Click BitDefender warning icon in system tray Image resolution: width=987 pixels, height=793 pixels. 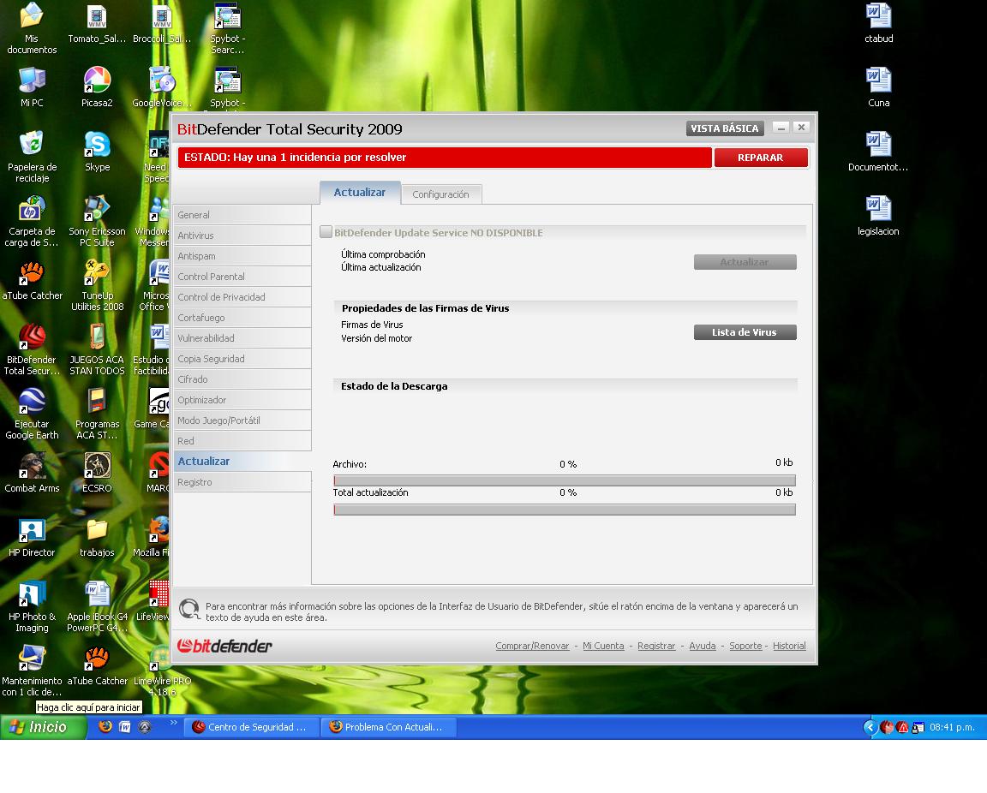(x=902, y=728)
